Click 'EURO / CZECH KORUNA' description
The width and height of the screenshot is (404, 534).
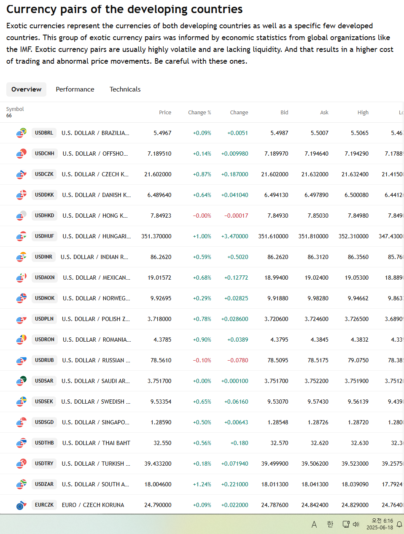point(93,505)
